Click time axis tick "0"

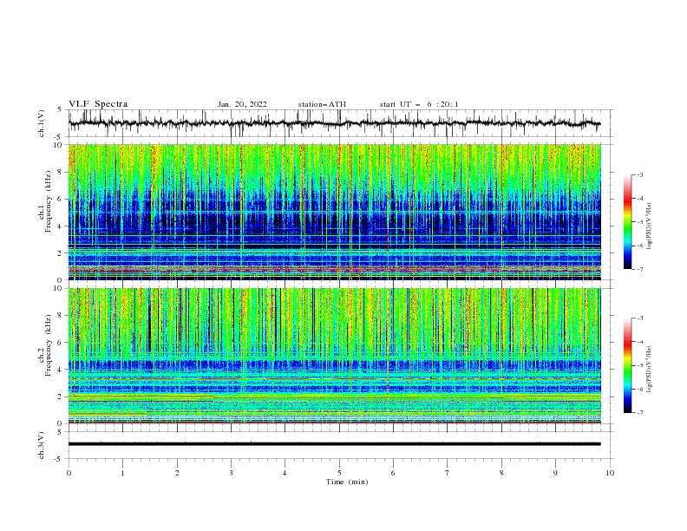click(x=69, y=473)
